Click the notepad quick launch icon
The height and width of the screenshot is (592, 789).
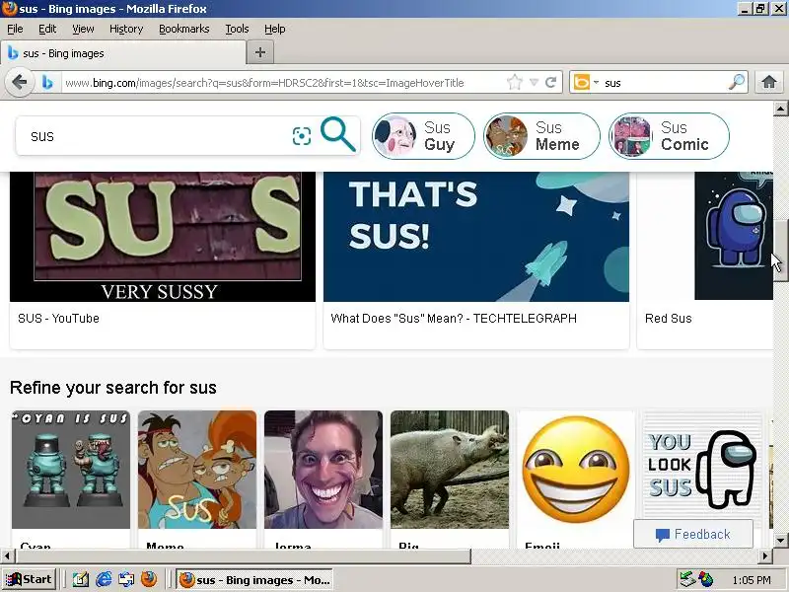pos(81,580)
